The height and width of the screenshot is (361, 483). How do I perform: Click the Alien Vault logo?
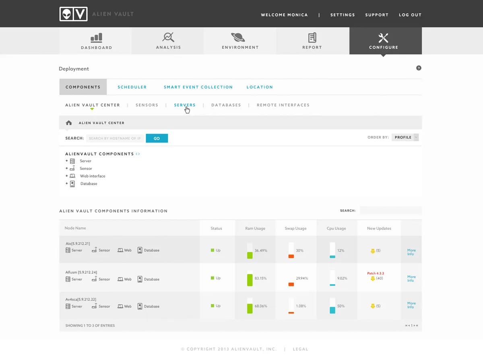pos(73,14)
